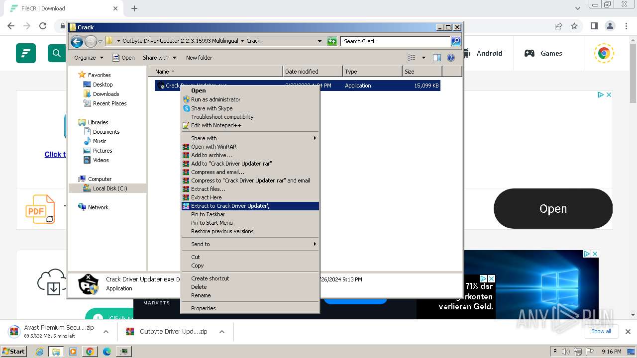The height and width of the screenshot is (358, 637).
Task: Open Avast Premium Secu zip download options arrow
Action: click(x=106, y=332)
